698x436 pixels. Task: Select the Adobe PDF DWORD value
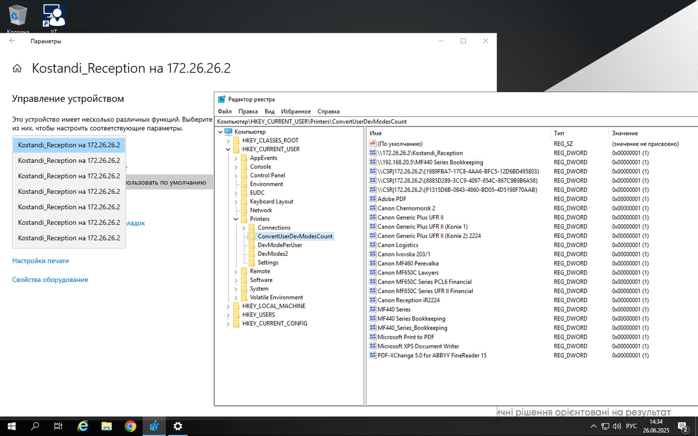click(392, 199)
